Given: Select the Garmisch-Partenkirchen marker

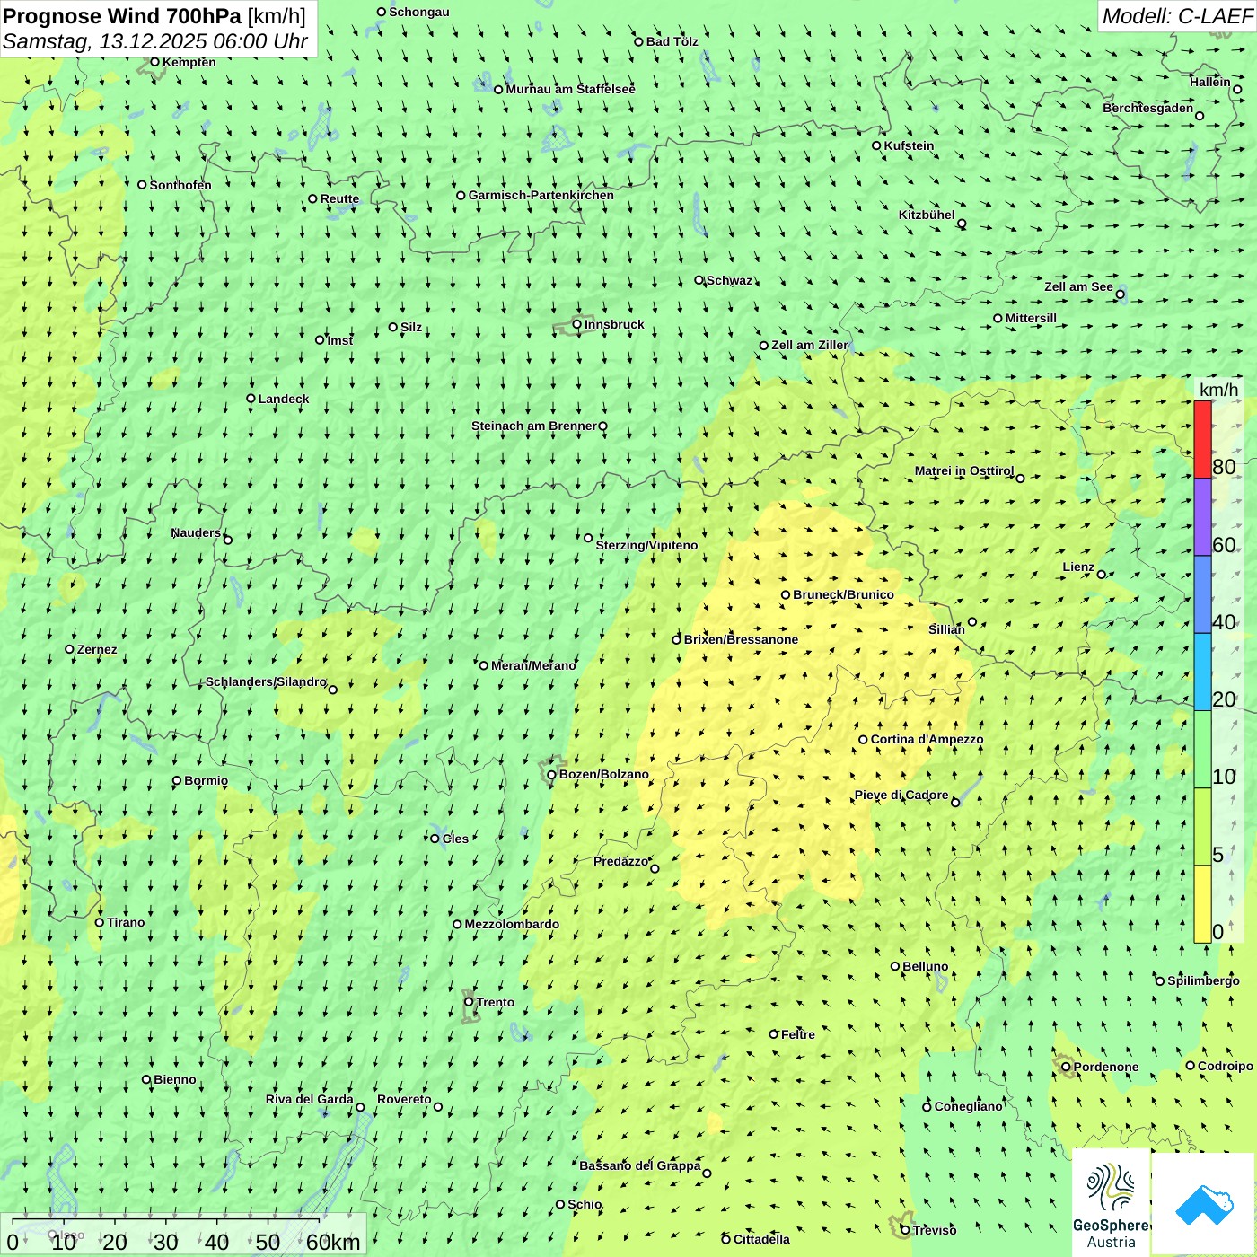Looking at the screenshot, I should 461,195.
